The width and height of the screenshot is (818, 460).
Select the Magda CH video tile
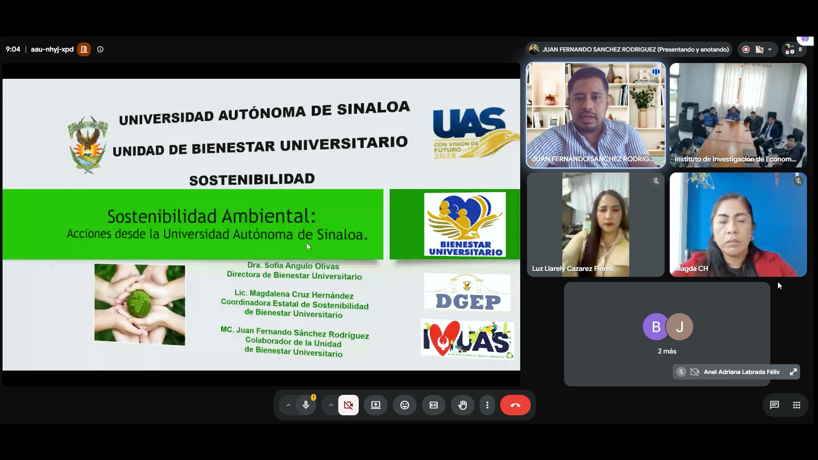click(738, 224)
